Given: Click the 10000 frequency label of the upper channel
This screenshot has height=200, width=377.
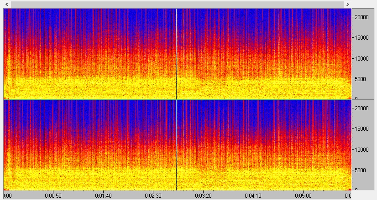Looking at the screenshot, I should 361,59.
